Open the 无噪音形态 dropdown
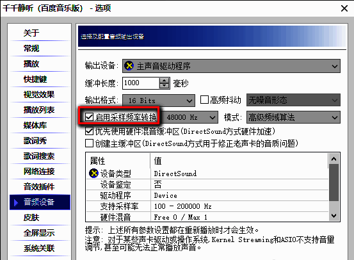354x260 pixels. [x=293, y=100]
